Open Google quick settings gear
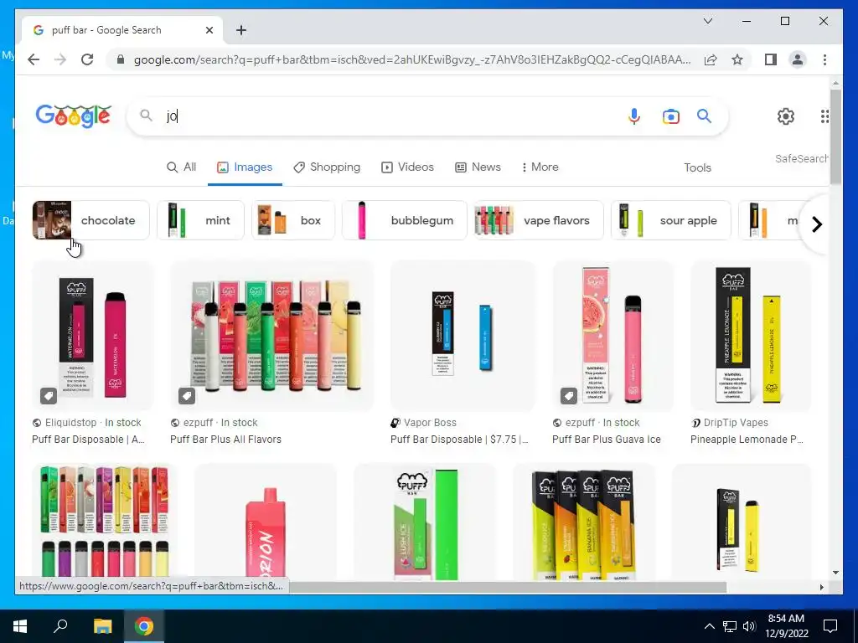This screenshot has height=643, width=858. tap(786, 116)
